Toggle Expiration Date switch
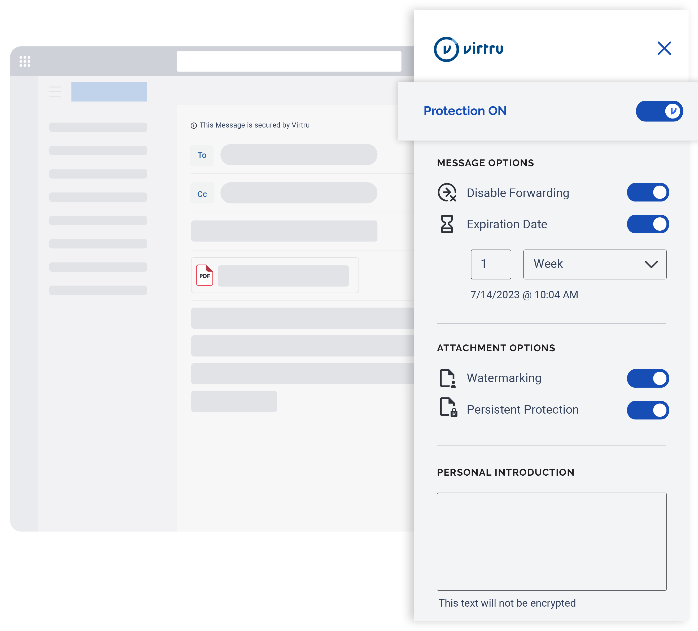The image size is (698, 631). tap(648, 224)
